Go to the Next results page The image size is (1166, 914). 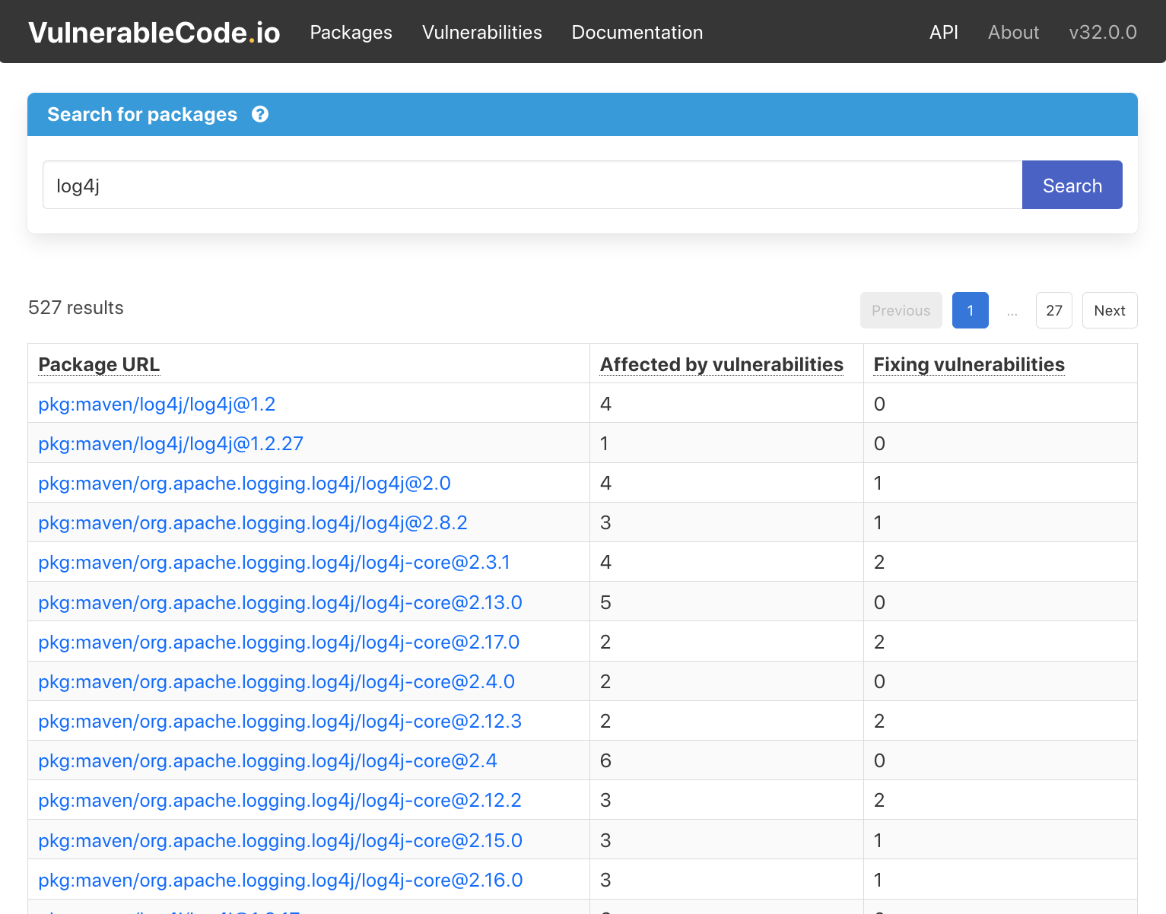[x=1109, y=310]
